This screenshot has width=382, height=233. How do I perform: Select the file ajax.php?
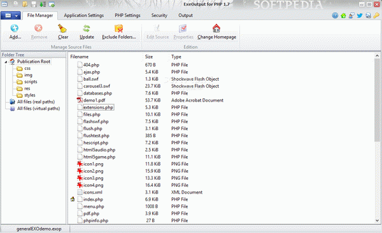tap(92, 72)
